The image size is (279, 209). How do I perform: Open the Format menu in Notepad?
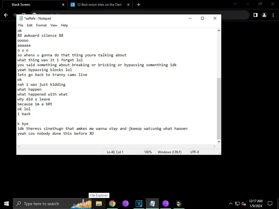pos(41,25)
